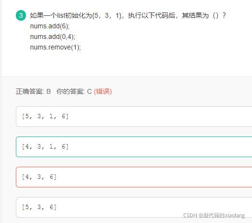Click the 正确答案: B text

[33, 92]
